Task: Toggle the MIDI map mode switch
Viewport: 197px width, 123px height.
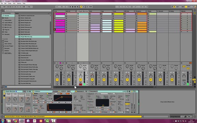Action: tap(183, 7)
